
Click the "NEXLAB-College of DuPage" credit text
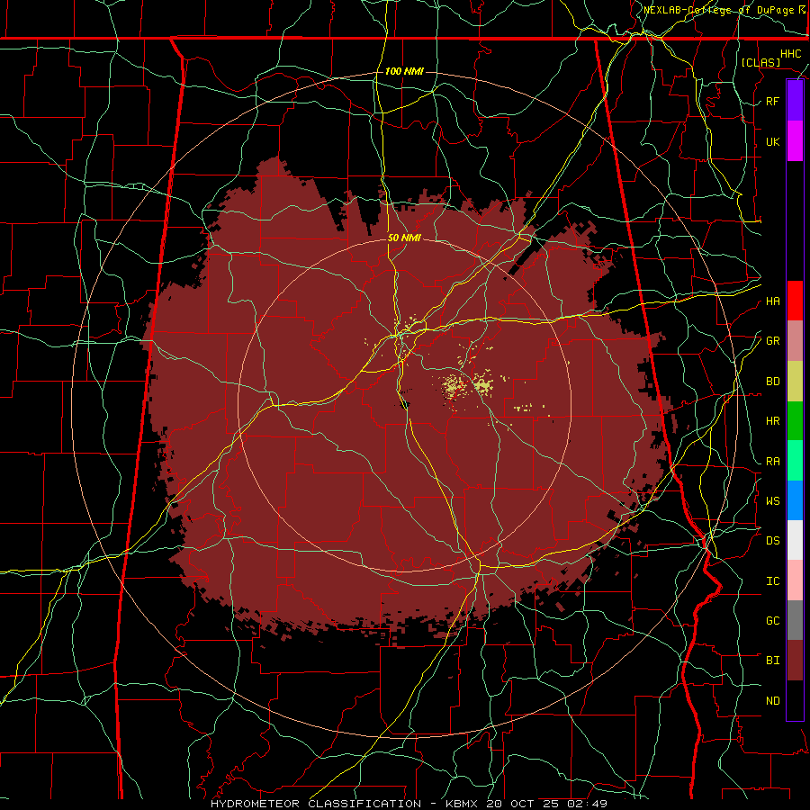[x=719, y=10]
